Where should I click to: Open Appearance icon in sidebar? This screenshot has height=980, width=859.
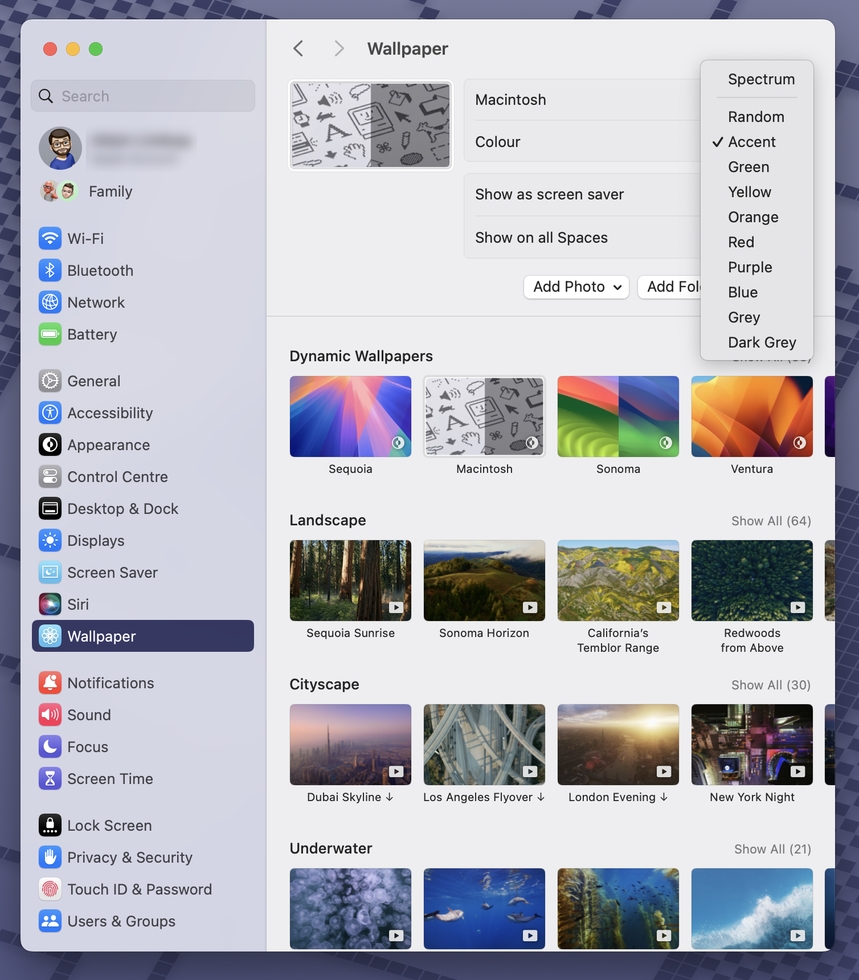50,444
